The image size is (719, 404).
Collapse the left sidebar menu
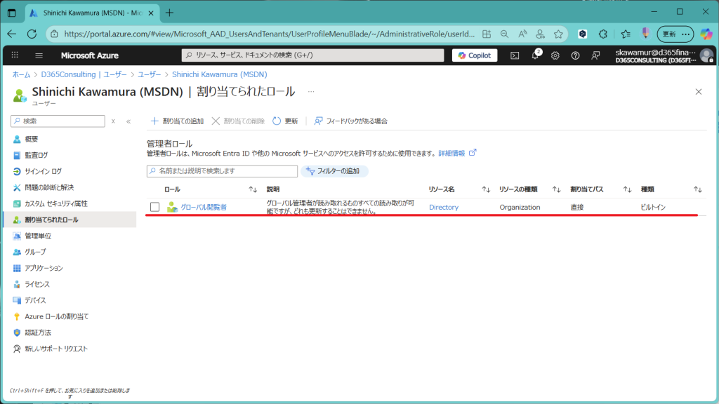coord(128,121)
